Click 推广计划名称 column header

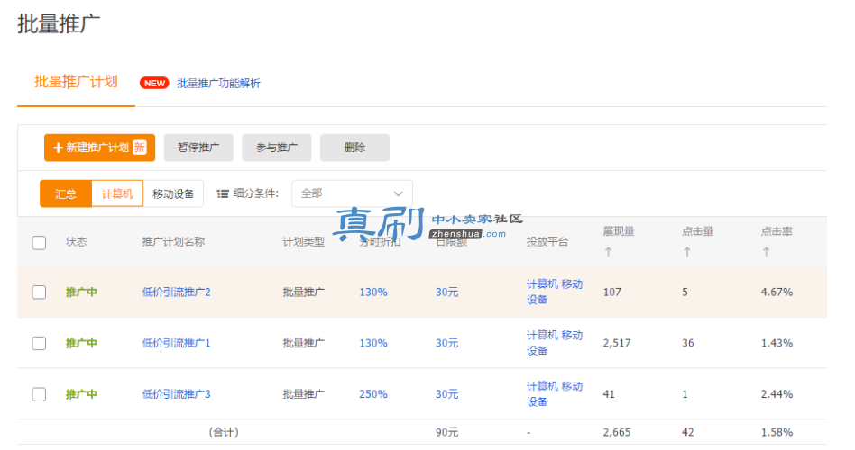pyautogui.click(x=173, y=242)
